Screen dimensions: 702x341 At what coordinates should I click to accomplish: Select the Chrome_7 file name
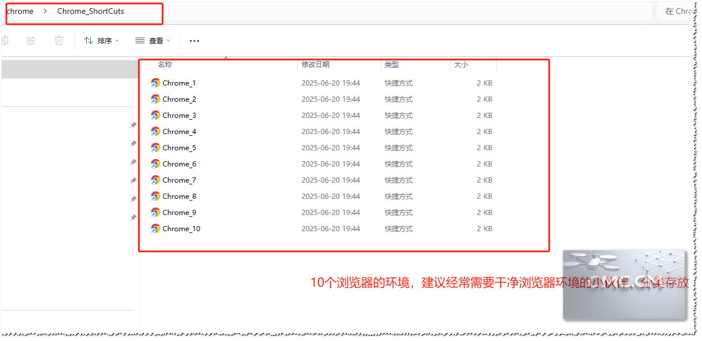coord(179,180)
